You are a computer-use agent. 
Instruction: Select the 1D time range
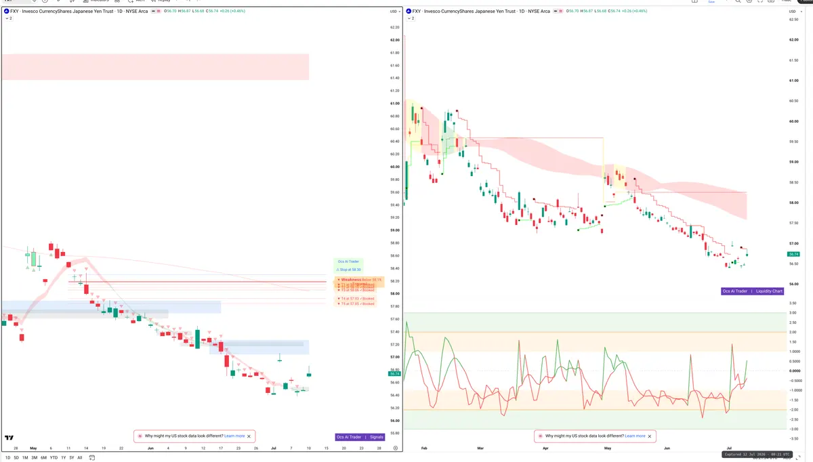click(7, 457)
